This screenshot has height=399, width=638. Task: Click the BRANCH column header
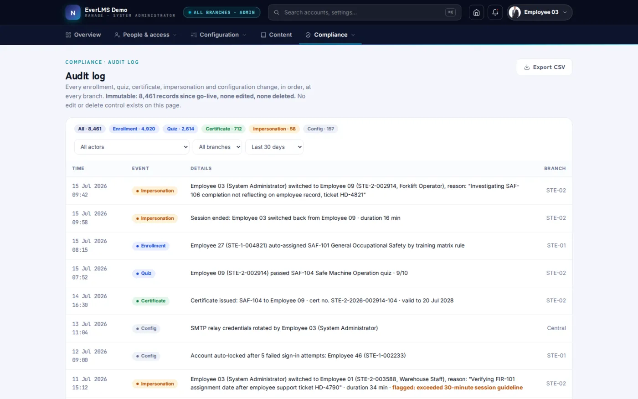click(x=555, y=168)
